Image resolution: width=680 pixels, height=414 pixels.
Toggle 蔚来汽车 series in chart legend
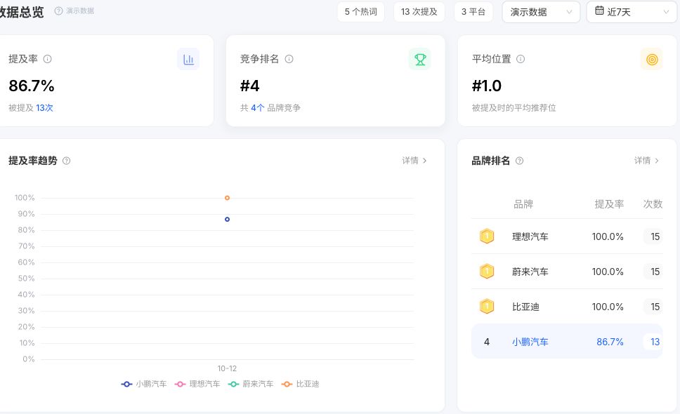(x=251, y=384)
